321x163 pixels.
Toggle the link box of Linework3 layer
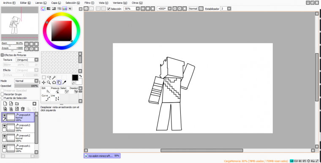coord(4,130)
